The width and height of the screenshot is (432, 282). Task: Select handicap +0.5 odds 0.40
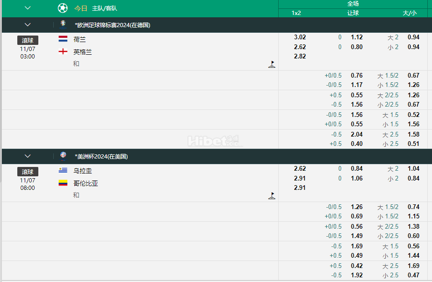(x=357, y=144)
